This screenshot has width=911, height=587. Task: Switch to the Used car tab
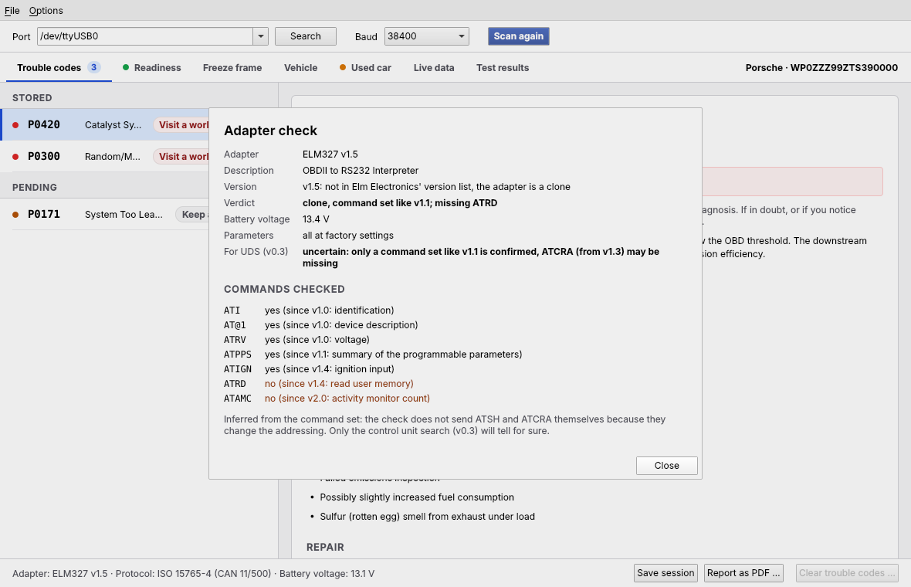[365, 67]
